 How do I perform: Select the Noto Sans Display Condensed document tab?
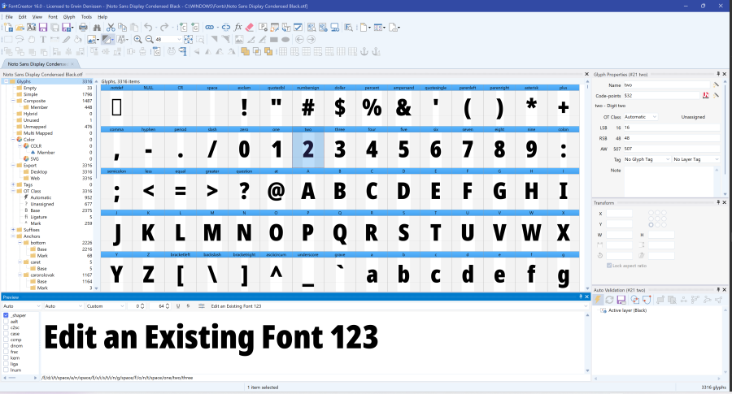pos(40,64)
